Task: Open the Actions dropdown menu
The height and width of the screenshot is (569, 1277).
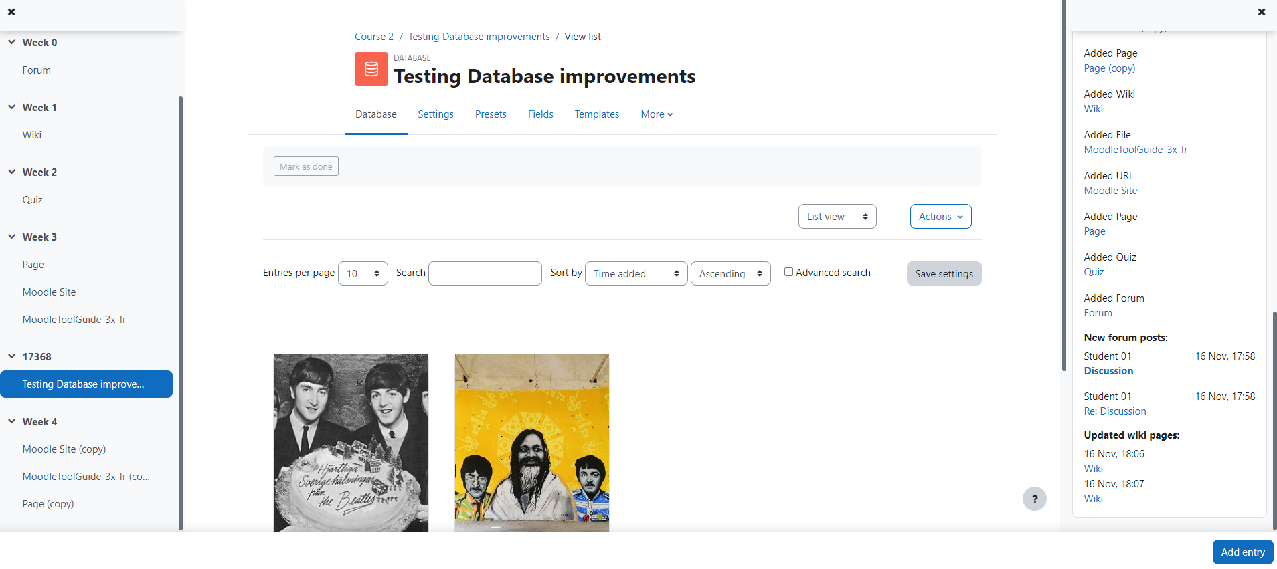Action: click(941, 217)
